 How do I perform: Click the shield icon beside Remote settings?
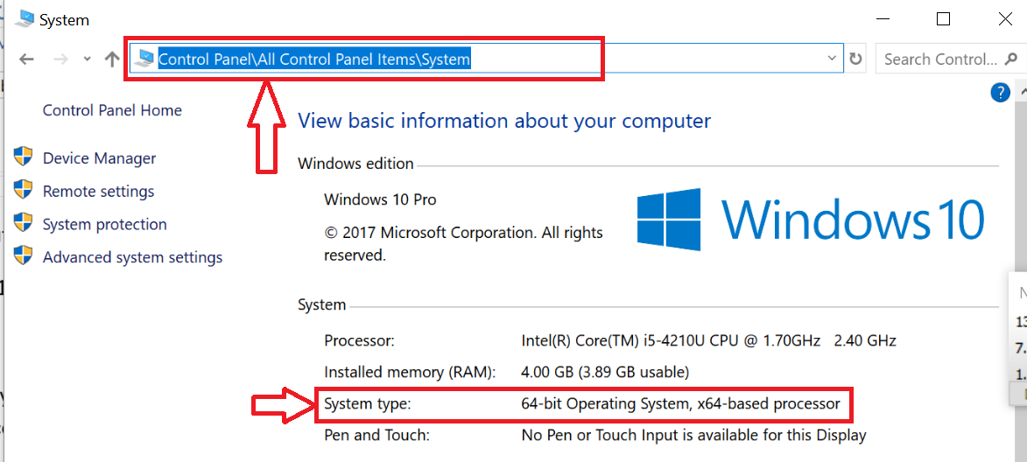point(23,189)
